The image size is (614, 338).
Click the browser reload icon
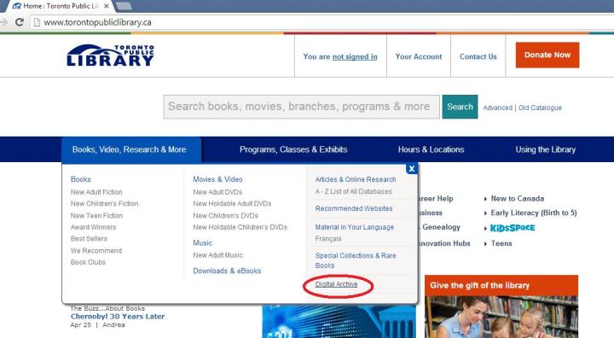(19, 22)
